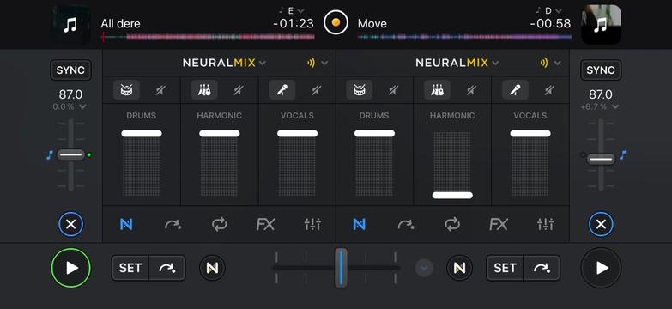
Task: Click the left deck SYNC button
Action: coord(70,70)
